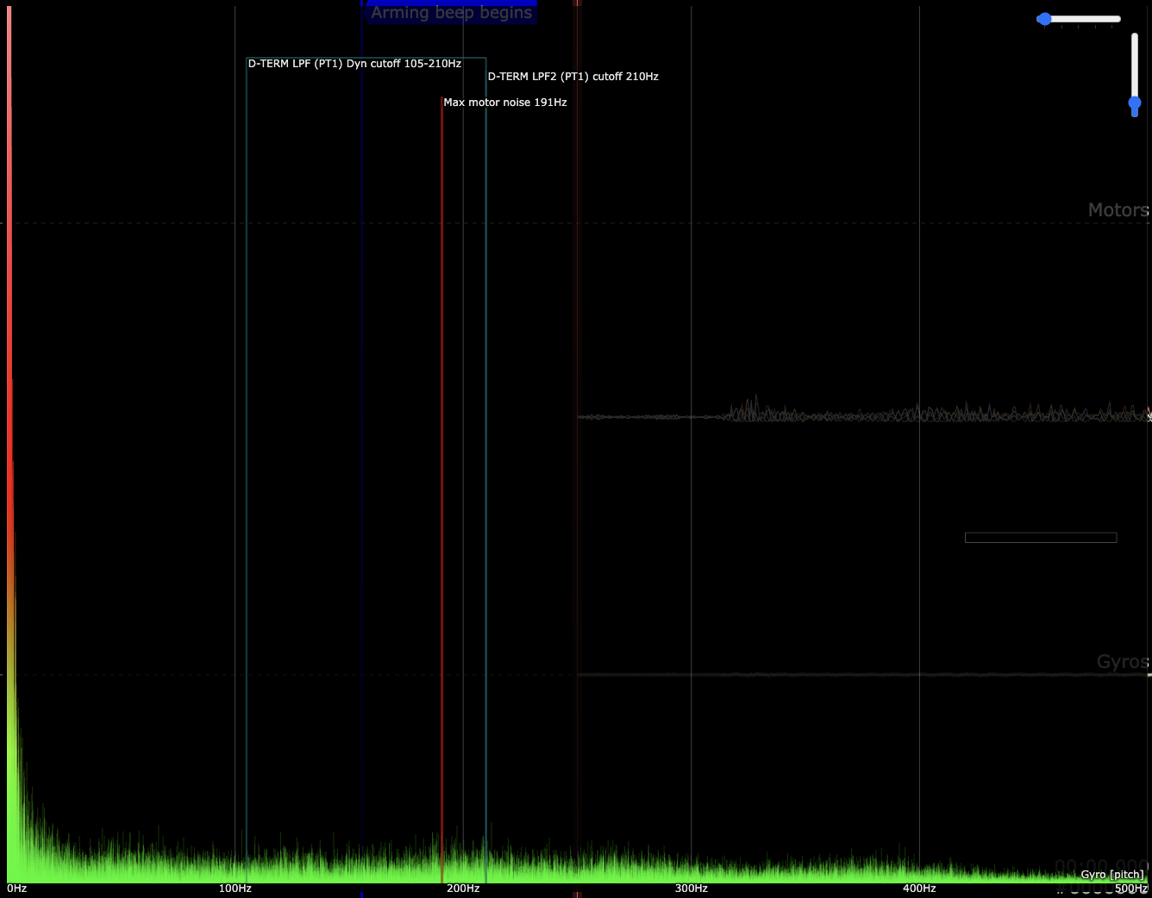
Task: Click the blue horizontal slider handle
Action: pyautogui.click(x=1045, y=19)
